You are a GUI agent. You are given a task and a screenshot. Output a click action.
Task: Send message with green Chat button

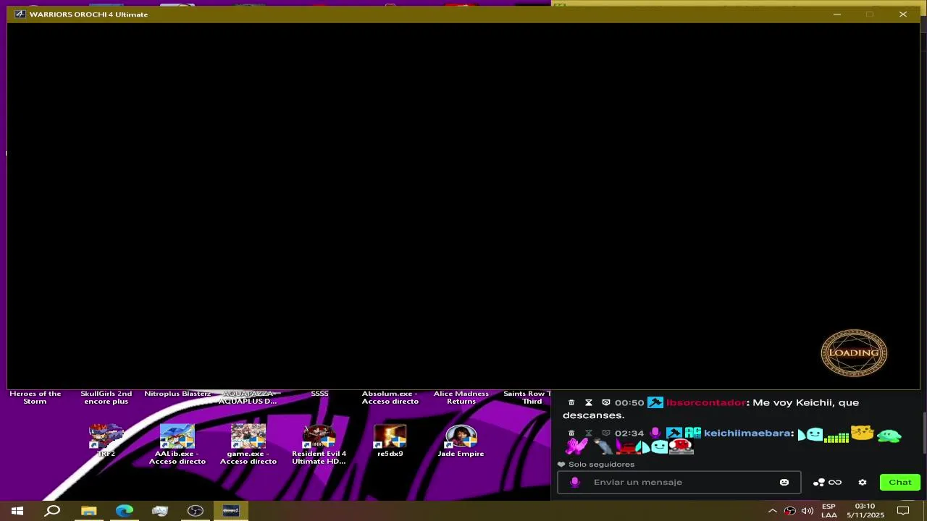(x=900, y=482)
